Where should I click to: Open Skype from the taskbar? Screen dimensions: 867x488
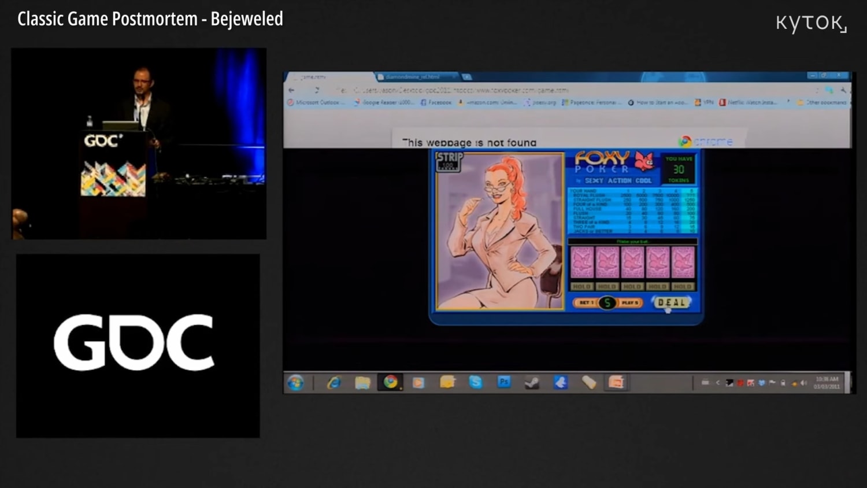(476, 382)
